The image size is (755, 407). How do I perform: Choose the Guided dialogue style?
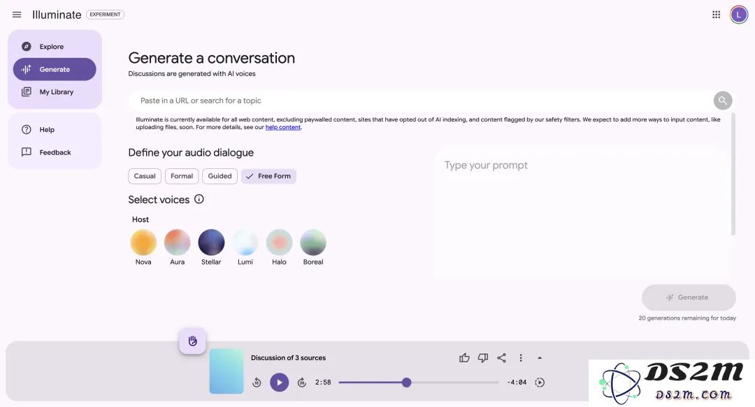pos(220,176)
